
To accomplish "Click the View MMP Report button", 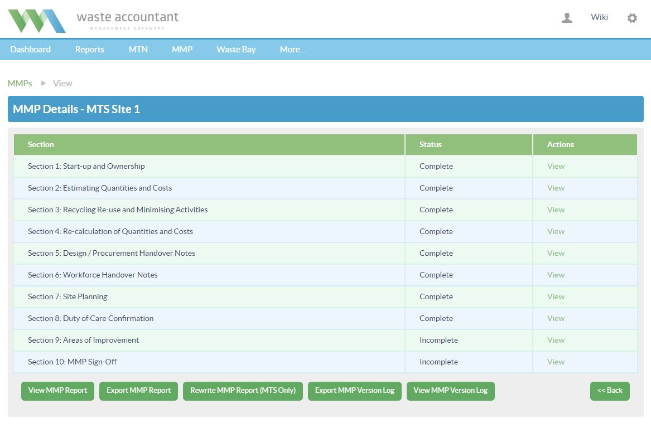I will coord(57,391).
